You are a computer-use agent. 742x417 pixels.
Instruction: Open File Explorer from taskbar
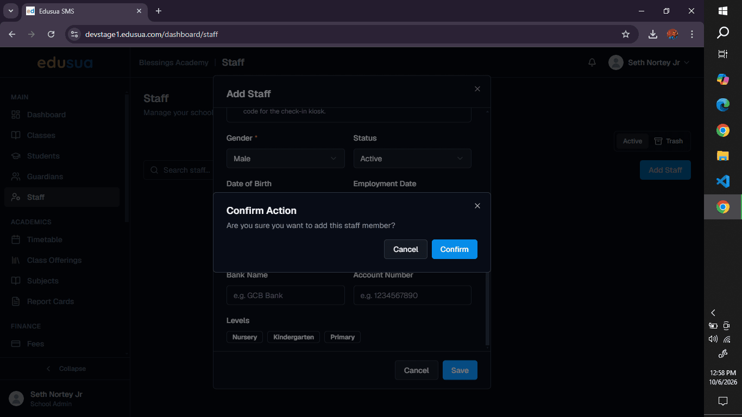point(722,156)
